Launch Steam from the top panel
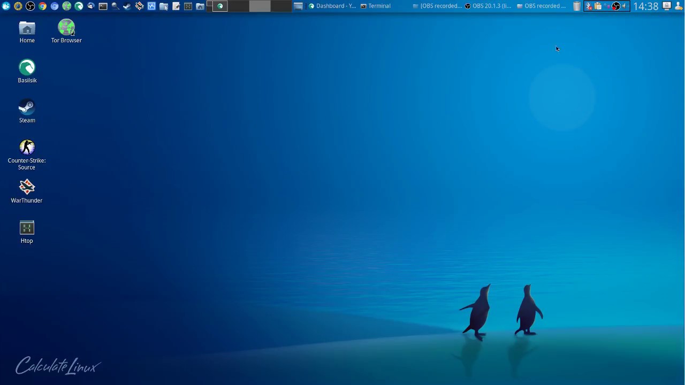 (x=127, y=6)
